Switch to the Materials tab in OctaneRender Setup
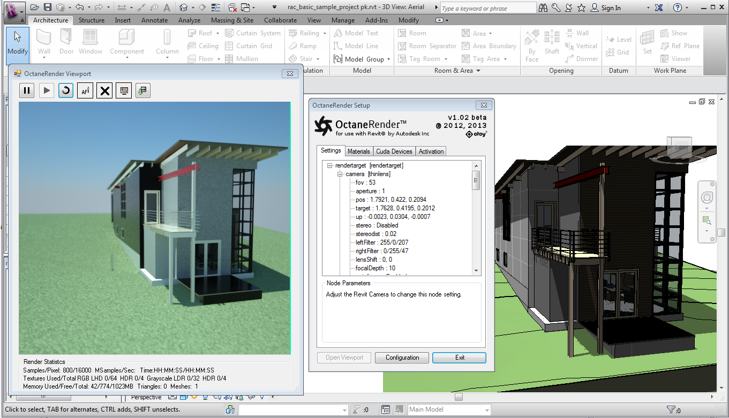729x418 pixels. [359, 151]
